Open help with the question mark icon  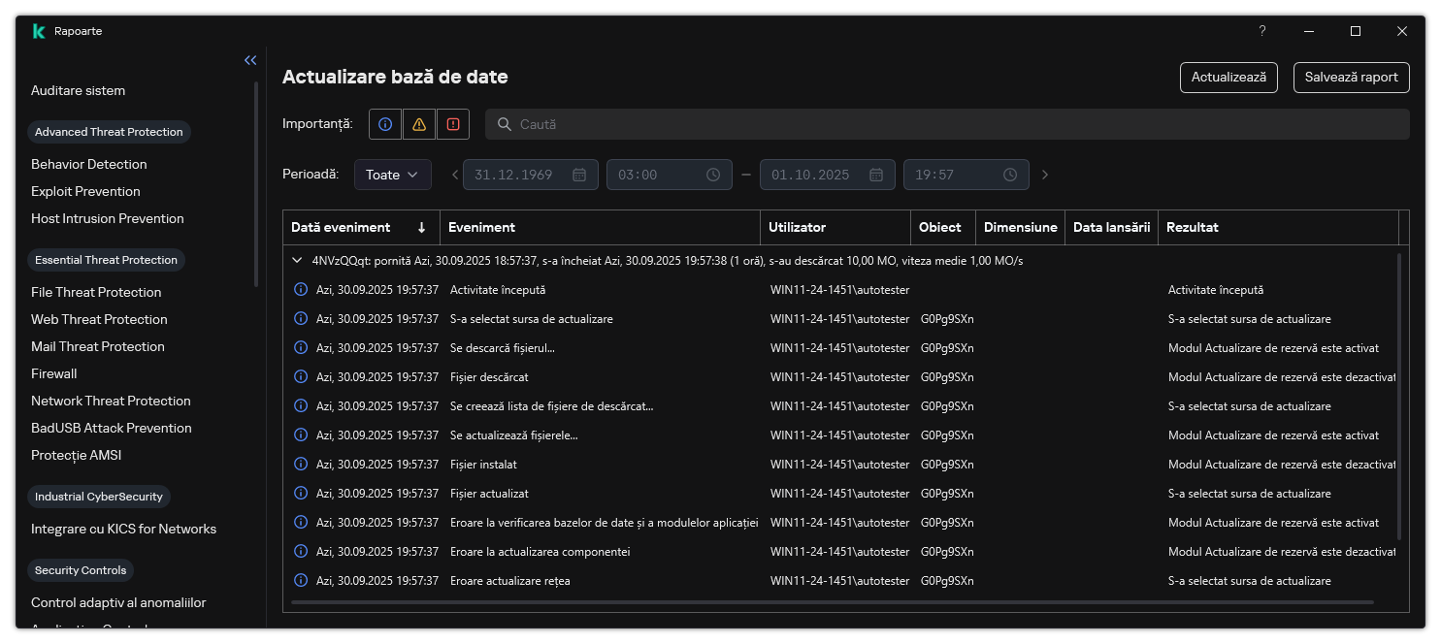pyautogui.click(x=1262, y=31)
